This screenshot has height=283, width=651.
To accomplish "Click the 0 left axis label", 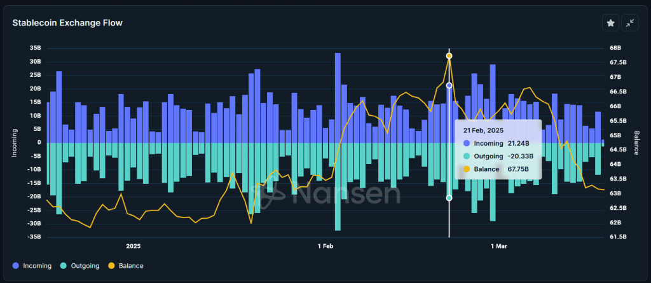I will pos(39,142).
